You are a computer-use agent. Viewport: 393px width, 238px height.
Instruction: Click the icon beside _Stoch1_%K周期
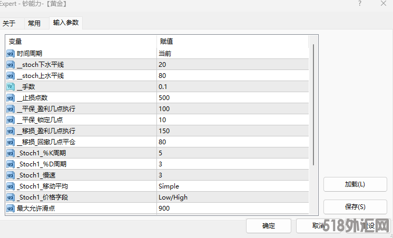pos(11,153)
